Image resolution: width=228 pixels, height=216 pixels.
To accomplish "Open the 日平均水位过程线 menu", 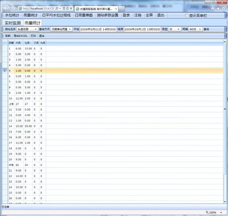I will [56, 15].
